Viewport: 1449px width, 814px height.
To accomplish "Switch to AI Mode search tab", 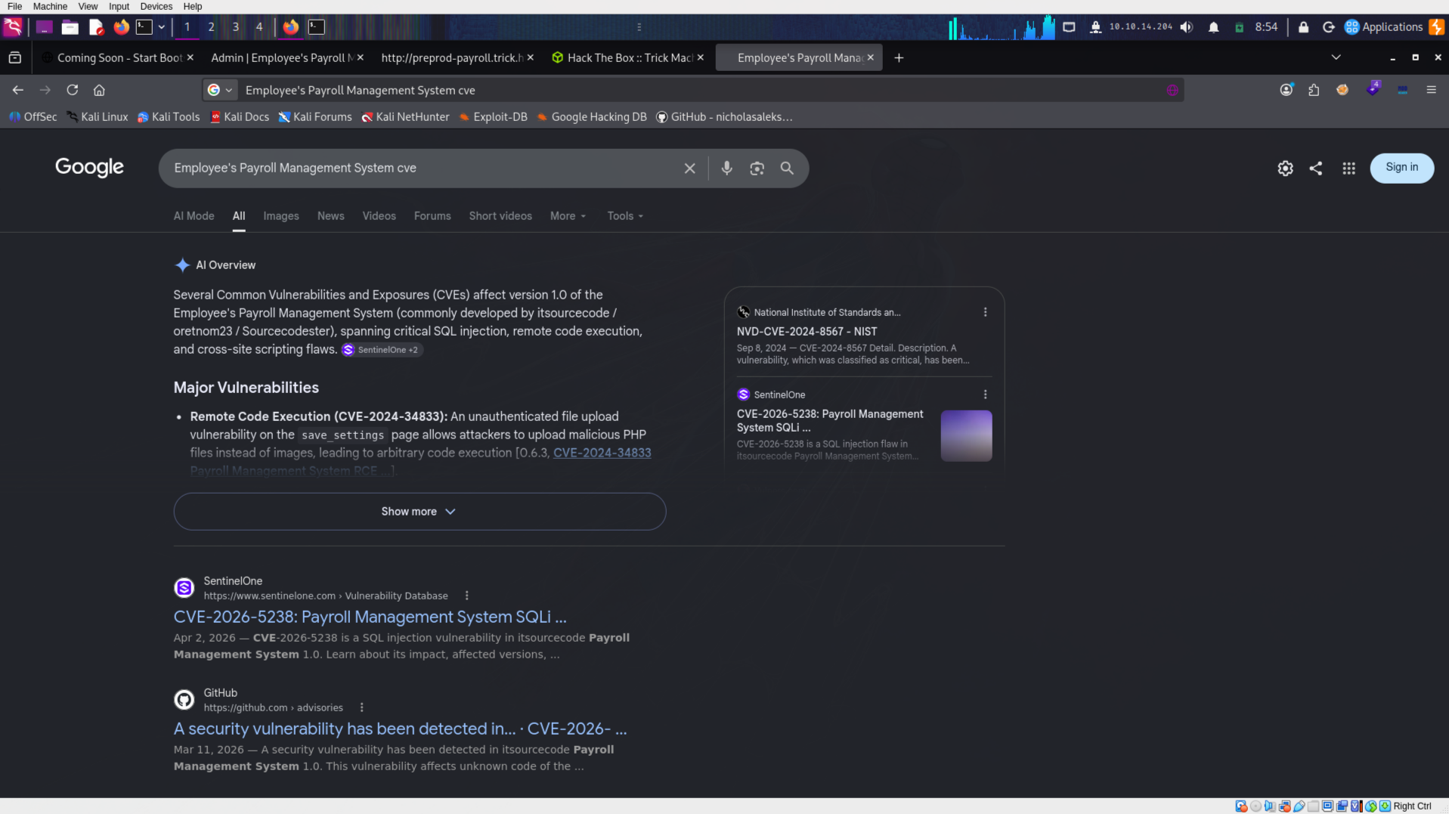I will [194, 216].
